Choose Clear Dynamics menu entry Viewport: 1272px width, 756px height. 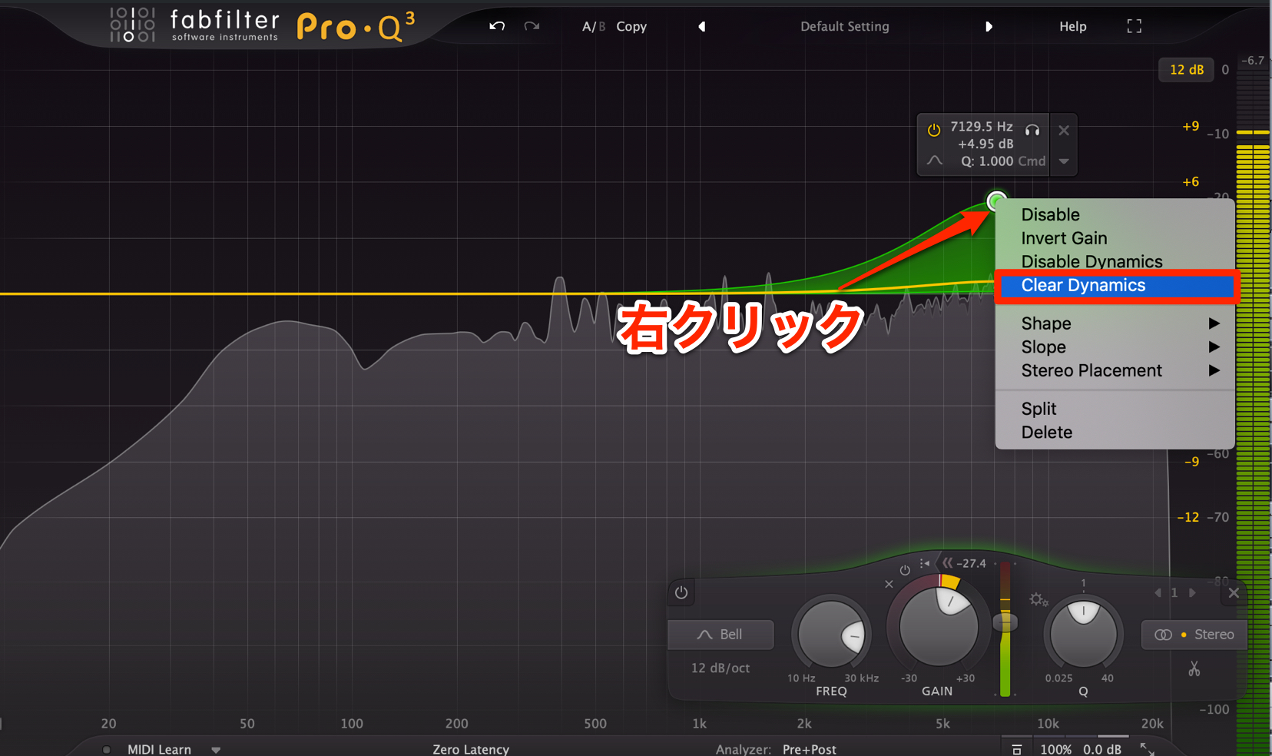tap(1115, 286)
